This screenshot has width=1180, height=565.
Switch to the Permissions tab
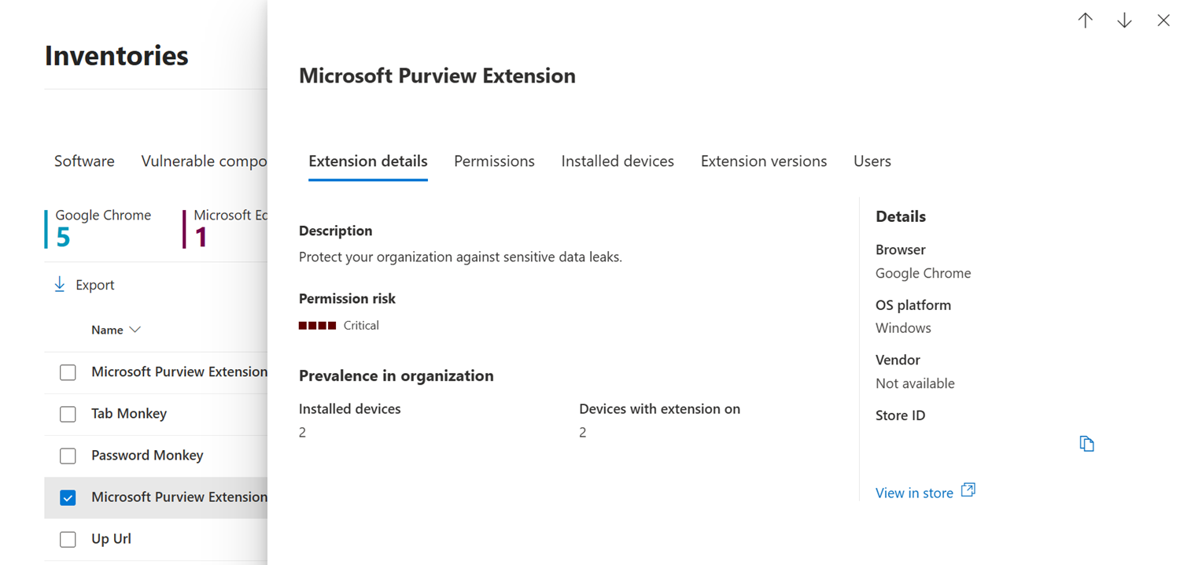click(x=494, y=161)
